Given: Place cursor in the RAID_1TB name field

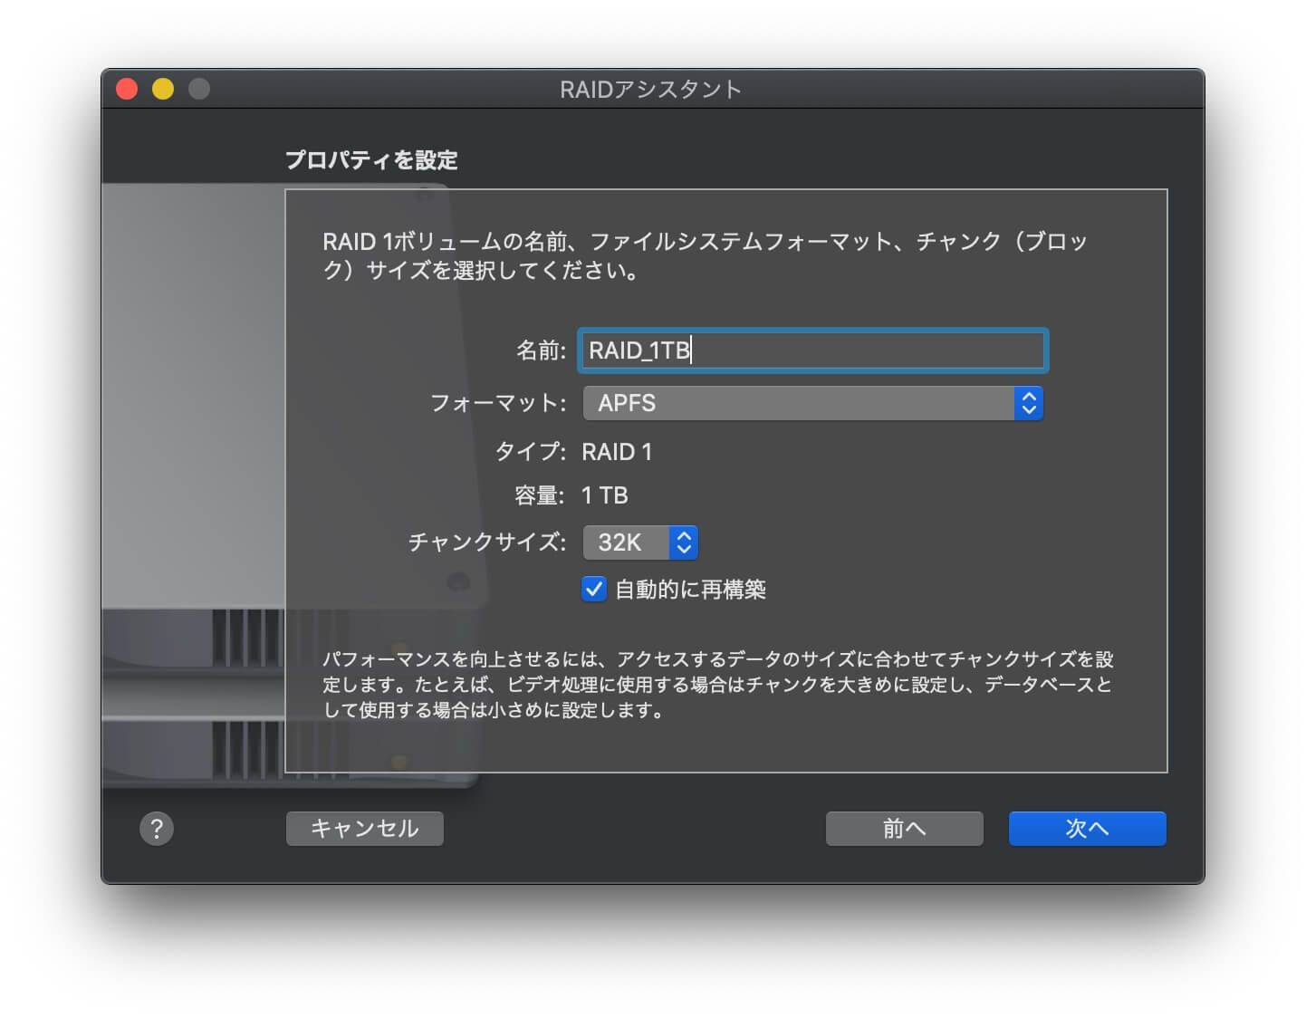Looking at the screenshot, I should [x=812, y=351].
